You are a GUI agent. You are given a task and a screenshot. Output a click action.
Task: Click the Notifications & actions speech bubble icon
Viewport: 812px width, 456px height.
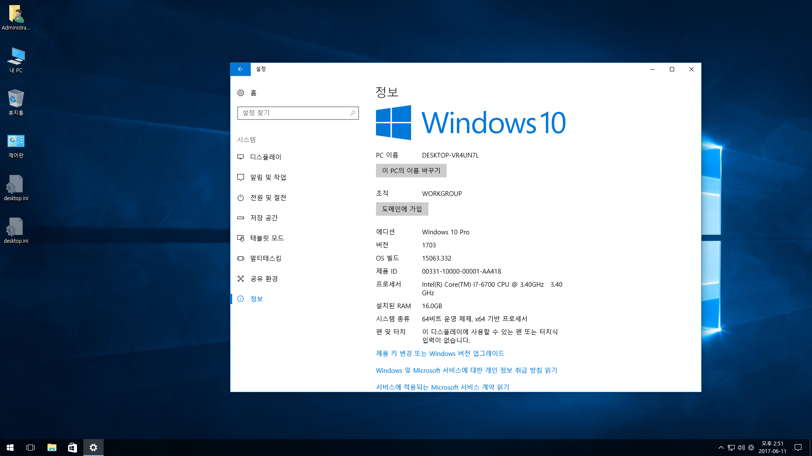pos(241,177)
